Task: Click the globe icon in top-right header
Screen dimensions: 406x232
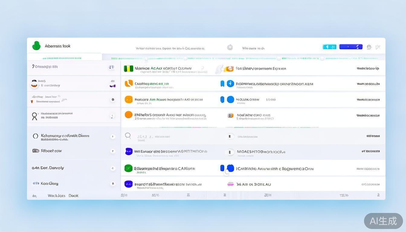Action: tap(369, 47)
